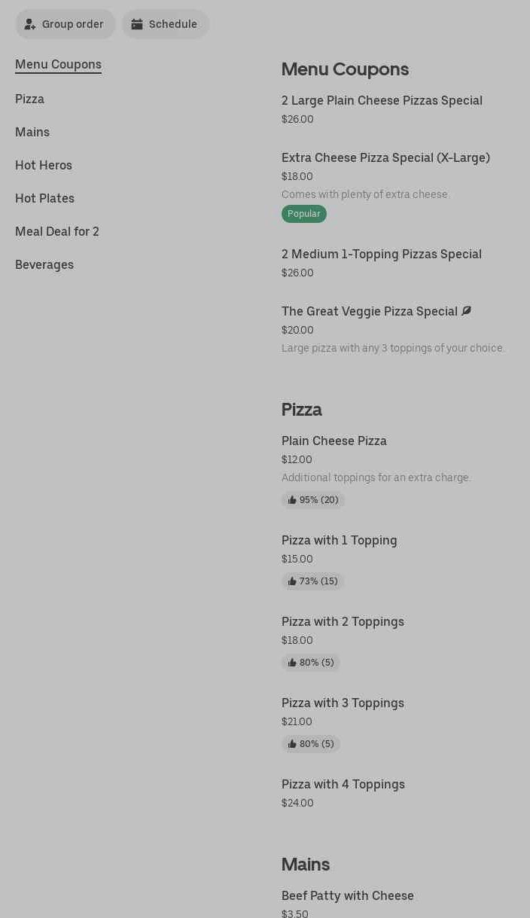Image resolution: width=530 pixels, height=918 pixels.
Task: Jump to Pizza category in sidebar
Action: (x=29, y=99)
